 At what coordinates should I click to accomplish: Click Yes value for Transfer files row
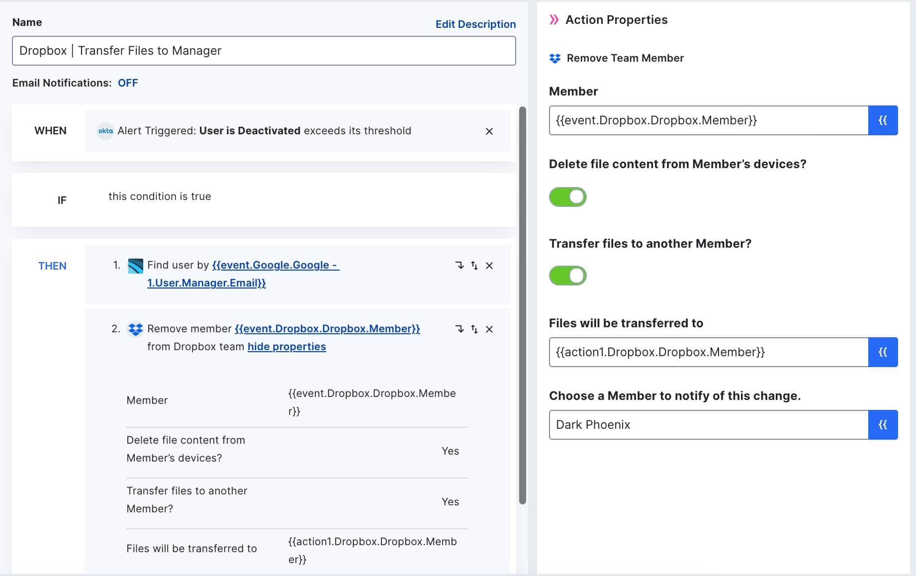450,502
